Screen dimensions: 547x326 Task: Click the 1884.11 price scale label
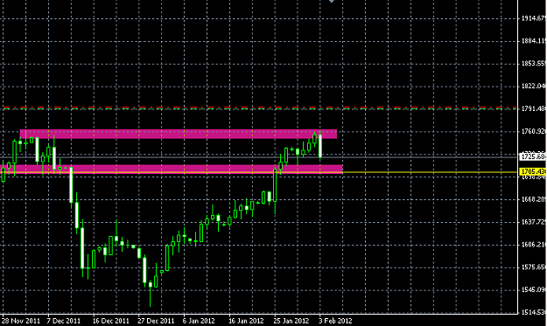[x=534, y=41]
